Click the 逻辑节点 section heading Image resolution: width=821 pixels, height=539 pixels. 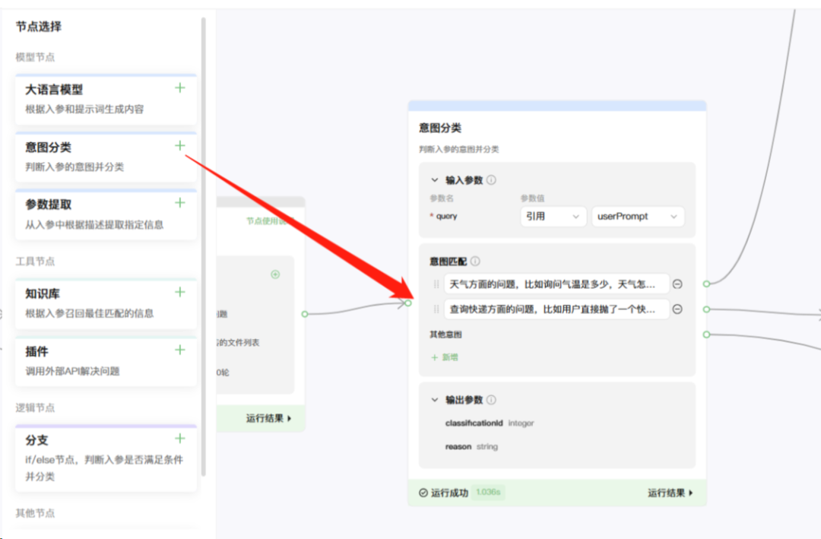pos(35,407)
